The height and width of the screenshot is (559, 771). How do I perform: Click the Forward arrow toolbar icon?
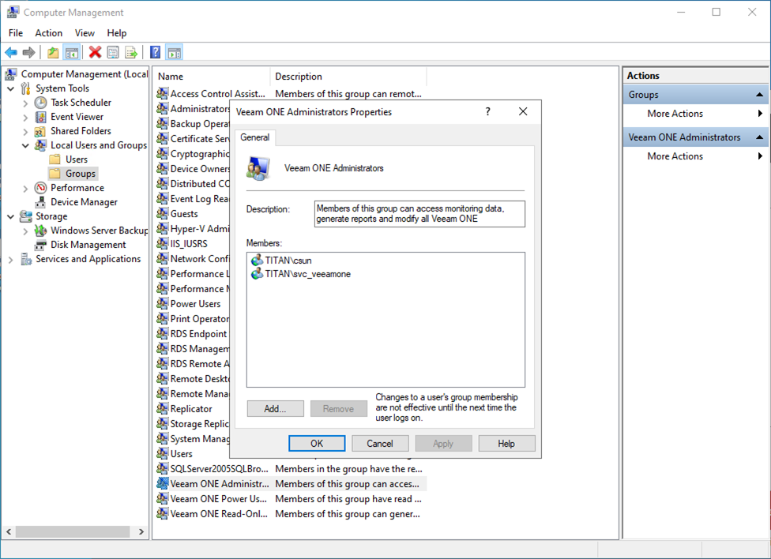29,52
